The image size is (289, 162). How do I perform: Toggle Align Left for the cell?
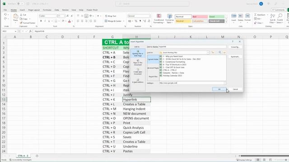(x=78, y=21)
